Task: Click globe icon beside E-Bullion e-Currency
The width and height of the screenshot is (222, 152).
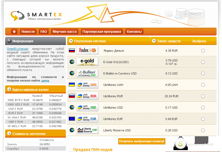Action: pyautogui.click(x=72, y=73)
